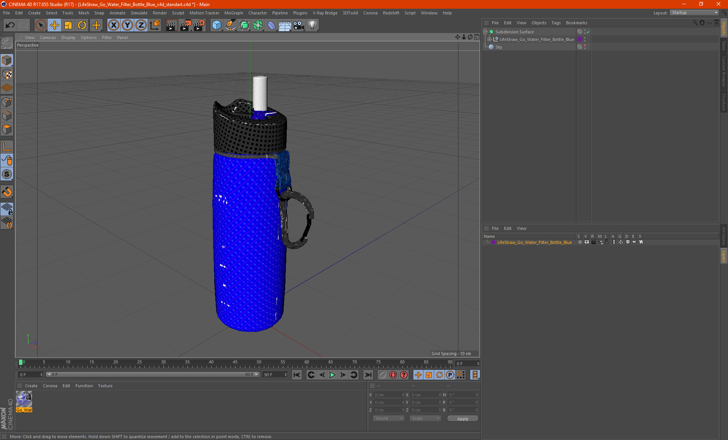Add a floor/environment object icon
The width and height of the screenshot is (728, 440).
(x=285, y=25)
